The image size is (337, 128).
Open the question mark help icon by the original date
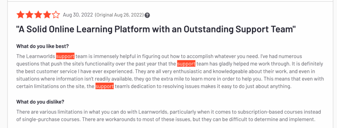click(147, 15)
